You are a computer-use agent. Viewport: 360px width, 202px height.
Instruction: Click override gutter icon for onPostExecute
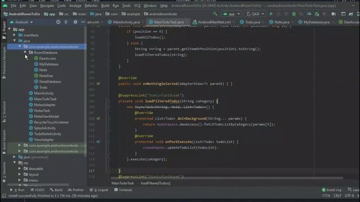98,142
